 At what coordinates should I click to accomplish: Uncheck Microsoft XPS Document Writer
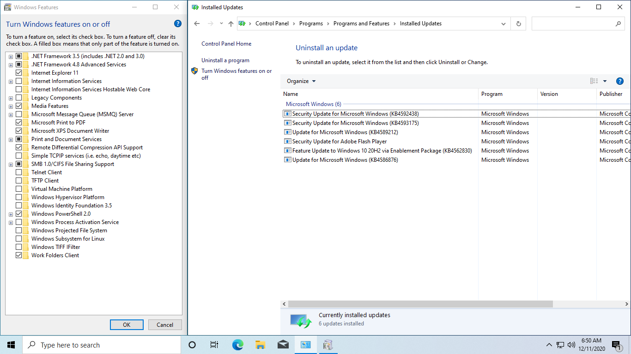[x=19, y=131]
